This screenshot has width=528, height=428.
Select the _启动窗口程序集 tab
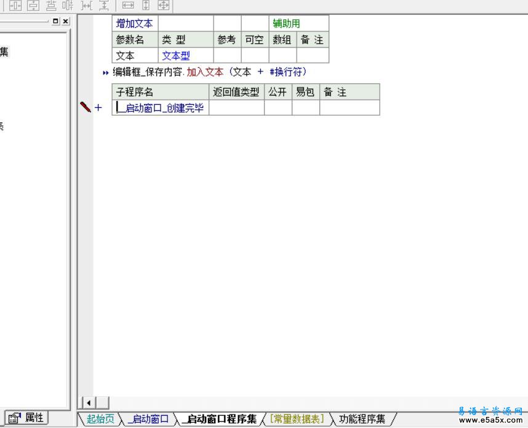[x=219, y=419]
